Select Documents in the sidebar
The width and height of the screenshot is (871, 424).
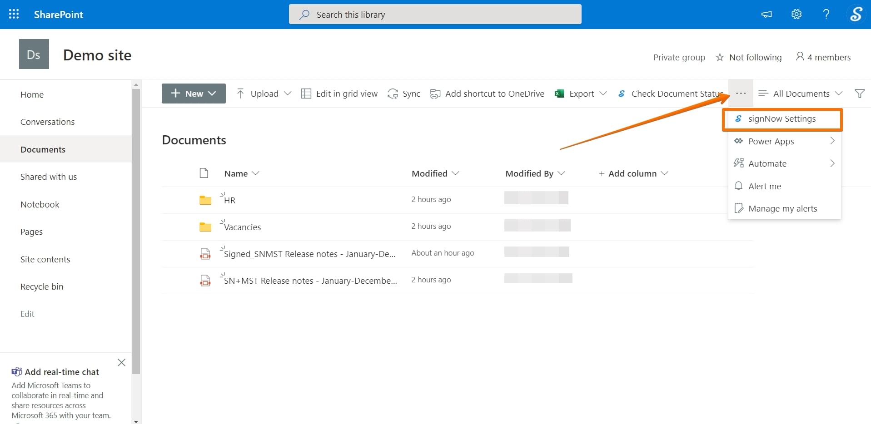pos(66,149)
